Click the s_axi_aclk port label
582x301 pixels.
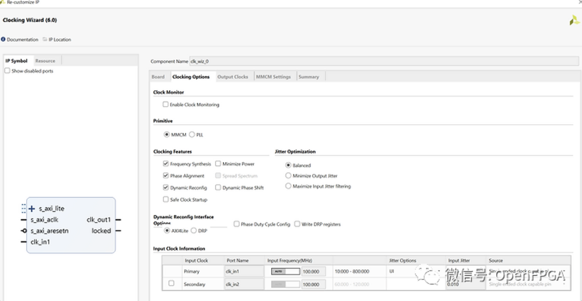click(x=44, y=219)
